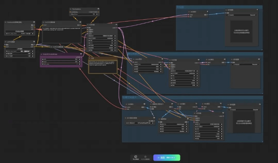
Task: Click the positive prompt text box
Action: (x=62, y=34)
